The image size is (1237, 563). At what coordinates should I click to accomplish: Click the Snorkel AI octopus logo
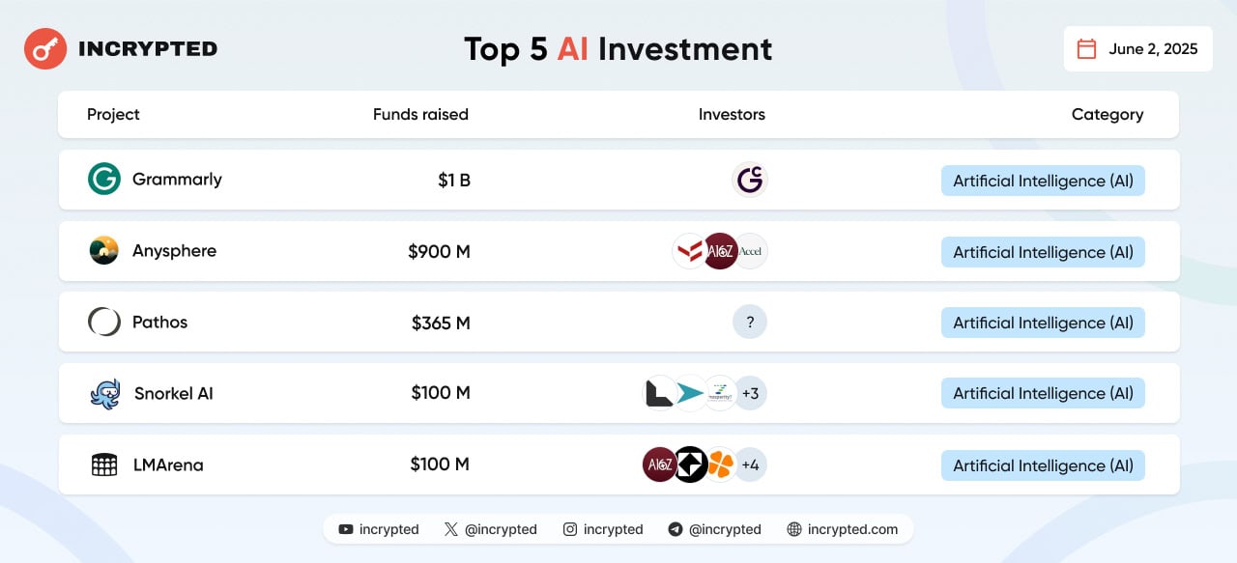[104, 394]
